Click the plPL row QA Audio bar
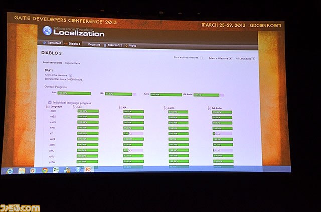321x212 pixels. click(223, 150)
